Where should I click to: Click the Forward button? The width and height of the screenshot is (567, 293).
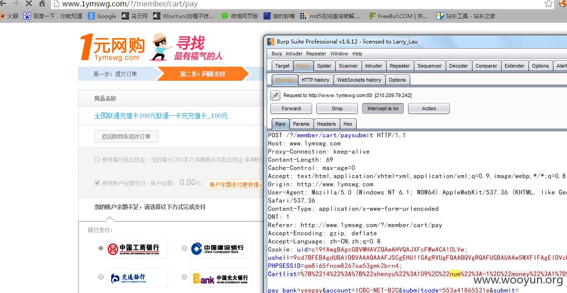tap(291, 108)
